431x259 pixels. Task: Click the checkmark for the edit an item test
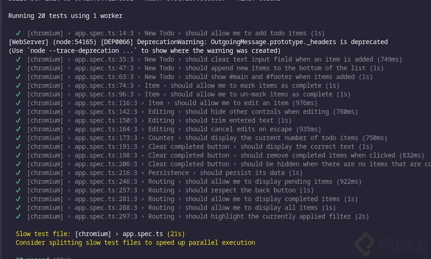(18, 103)
